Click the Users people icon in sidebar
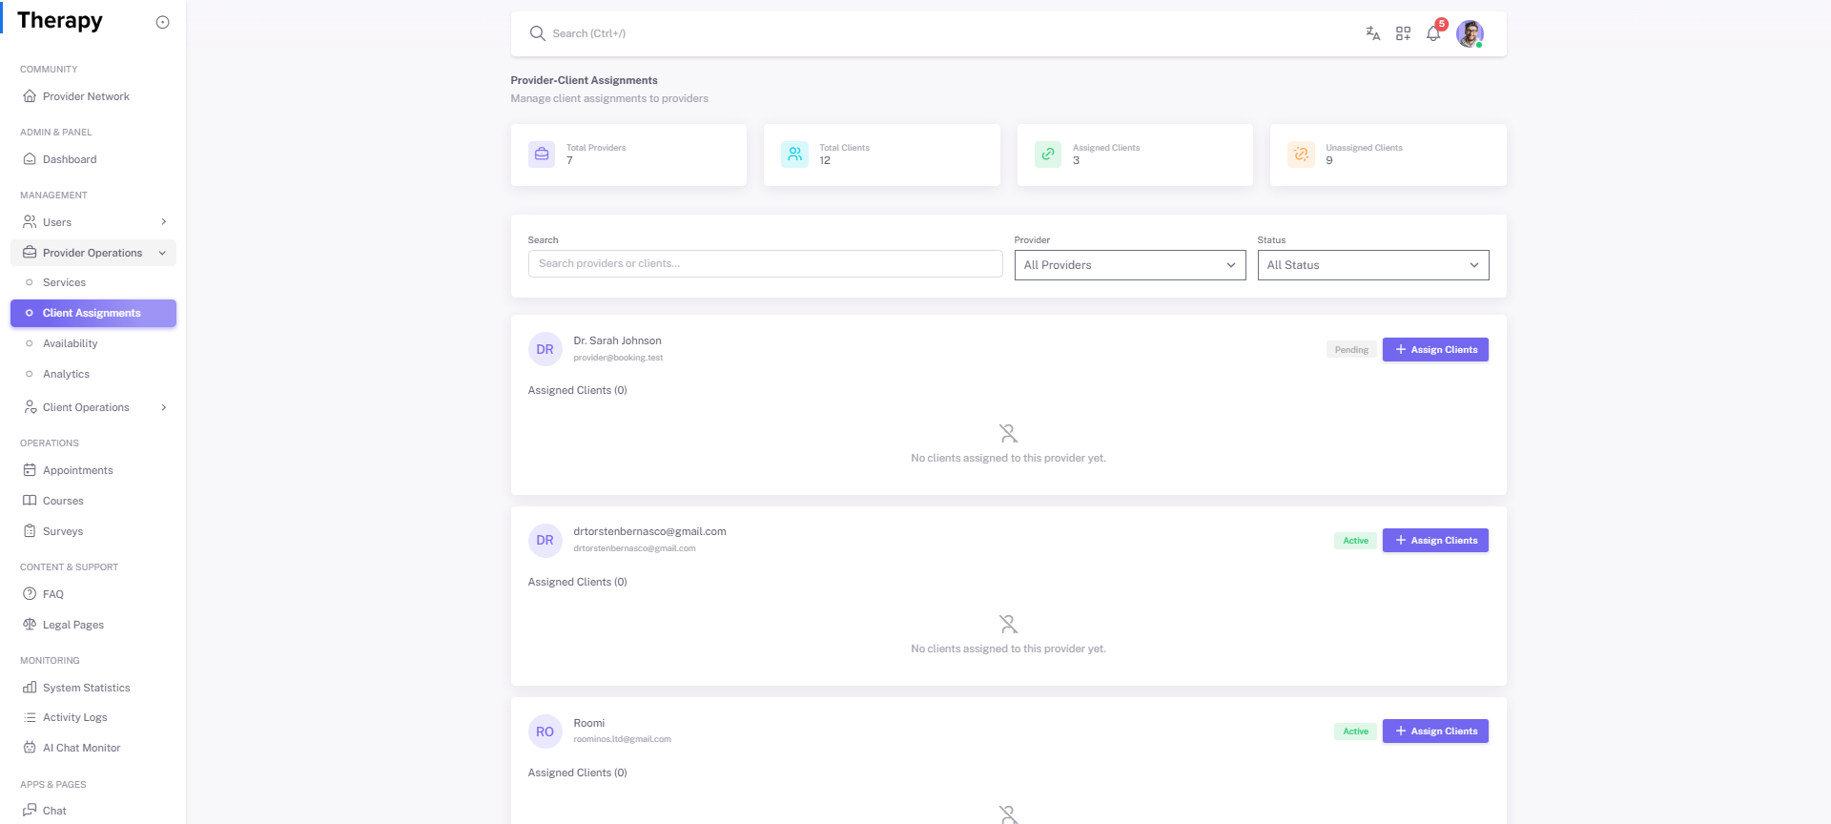The width and height of the screenshot is (1831, 824). coord(30,222)
